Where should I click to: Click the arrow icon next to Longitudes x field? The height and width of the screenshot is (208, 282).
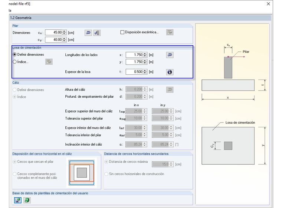coord(170,55)
